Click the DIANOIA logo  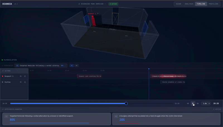7,4
